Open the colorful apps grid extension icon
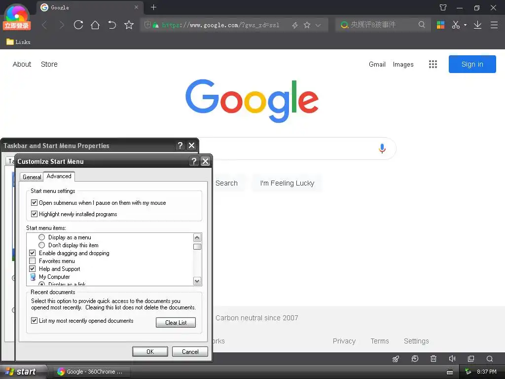Screen dimensions: 505x379 tap(440, 25)
